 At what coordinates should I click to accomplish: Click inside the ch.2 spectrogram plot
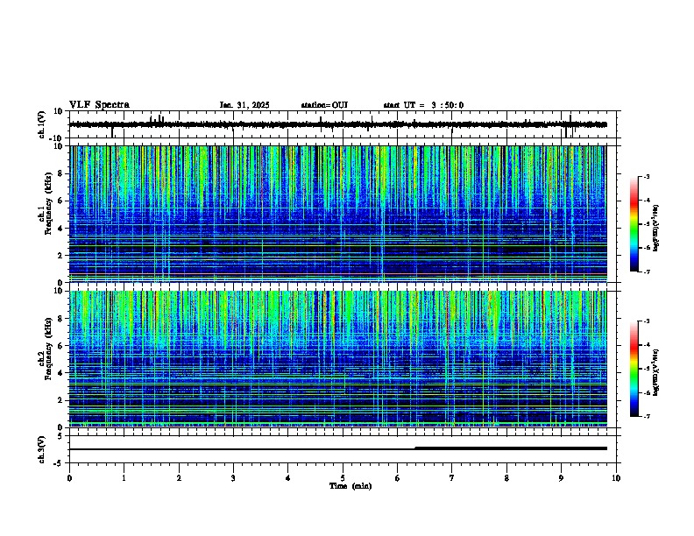tap(338, 359)
